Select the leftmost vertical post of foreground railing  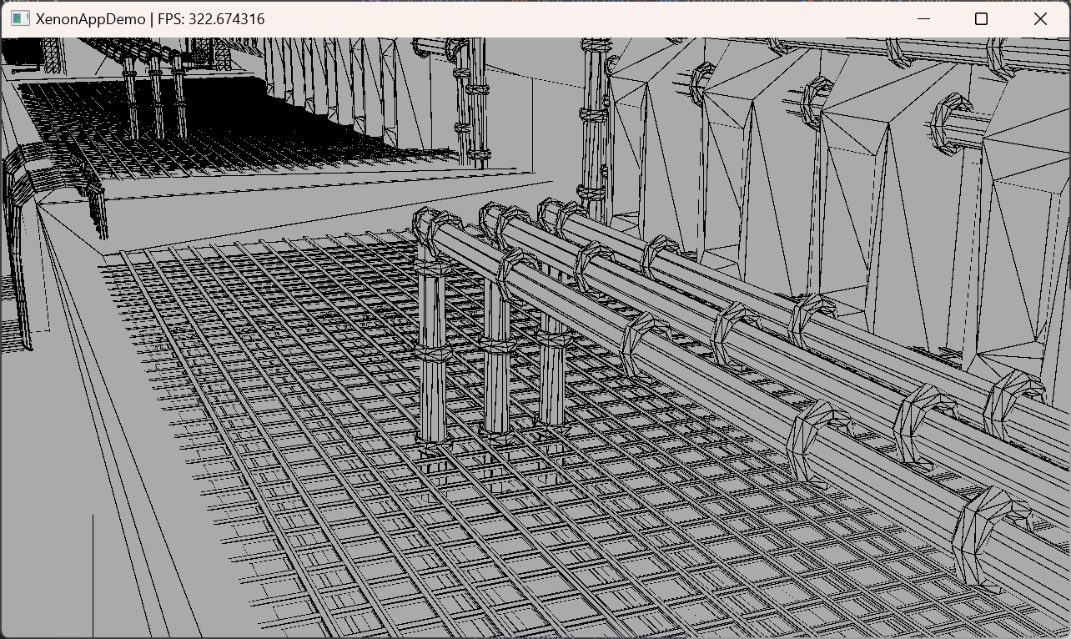tap(431, 359)
